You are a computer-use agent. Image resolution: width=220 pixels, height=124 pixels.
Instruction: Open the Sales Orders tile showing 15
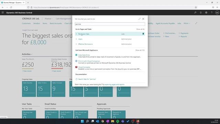[x=44, y=89]
